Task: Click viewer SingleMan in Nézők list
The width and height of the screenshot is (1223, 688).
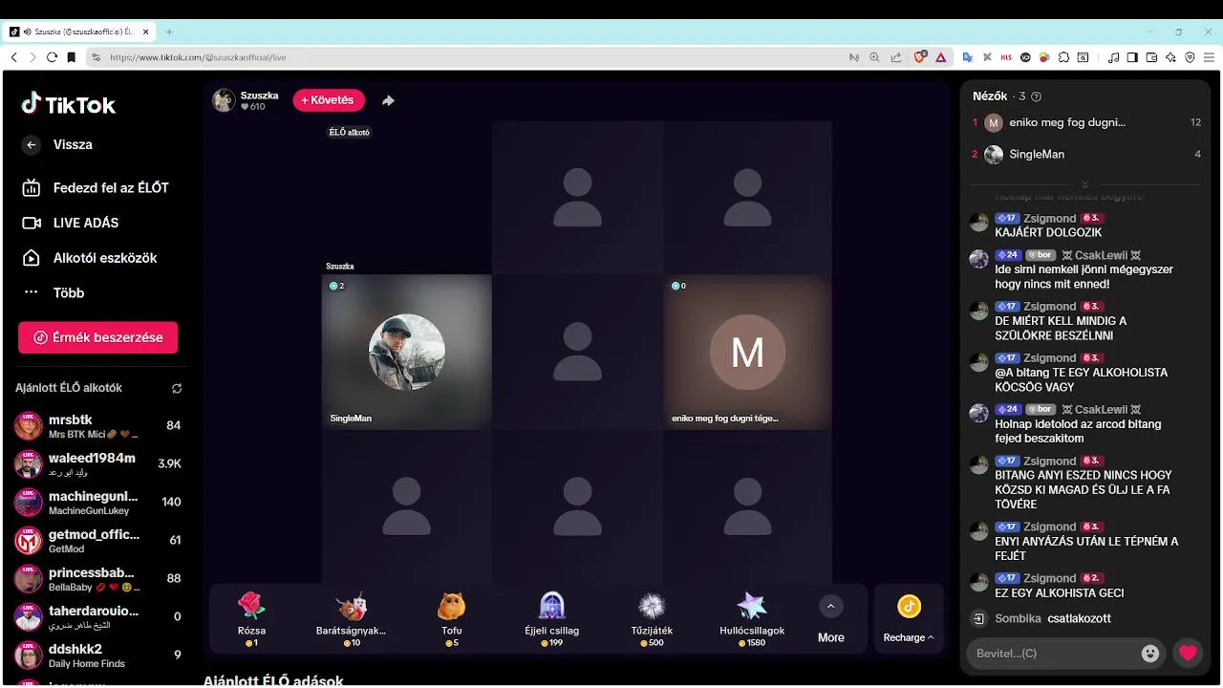Action: tap(1086, 154)
